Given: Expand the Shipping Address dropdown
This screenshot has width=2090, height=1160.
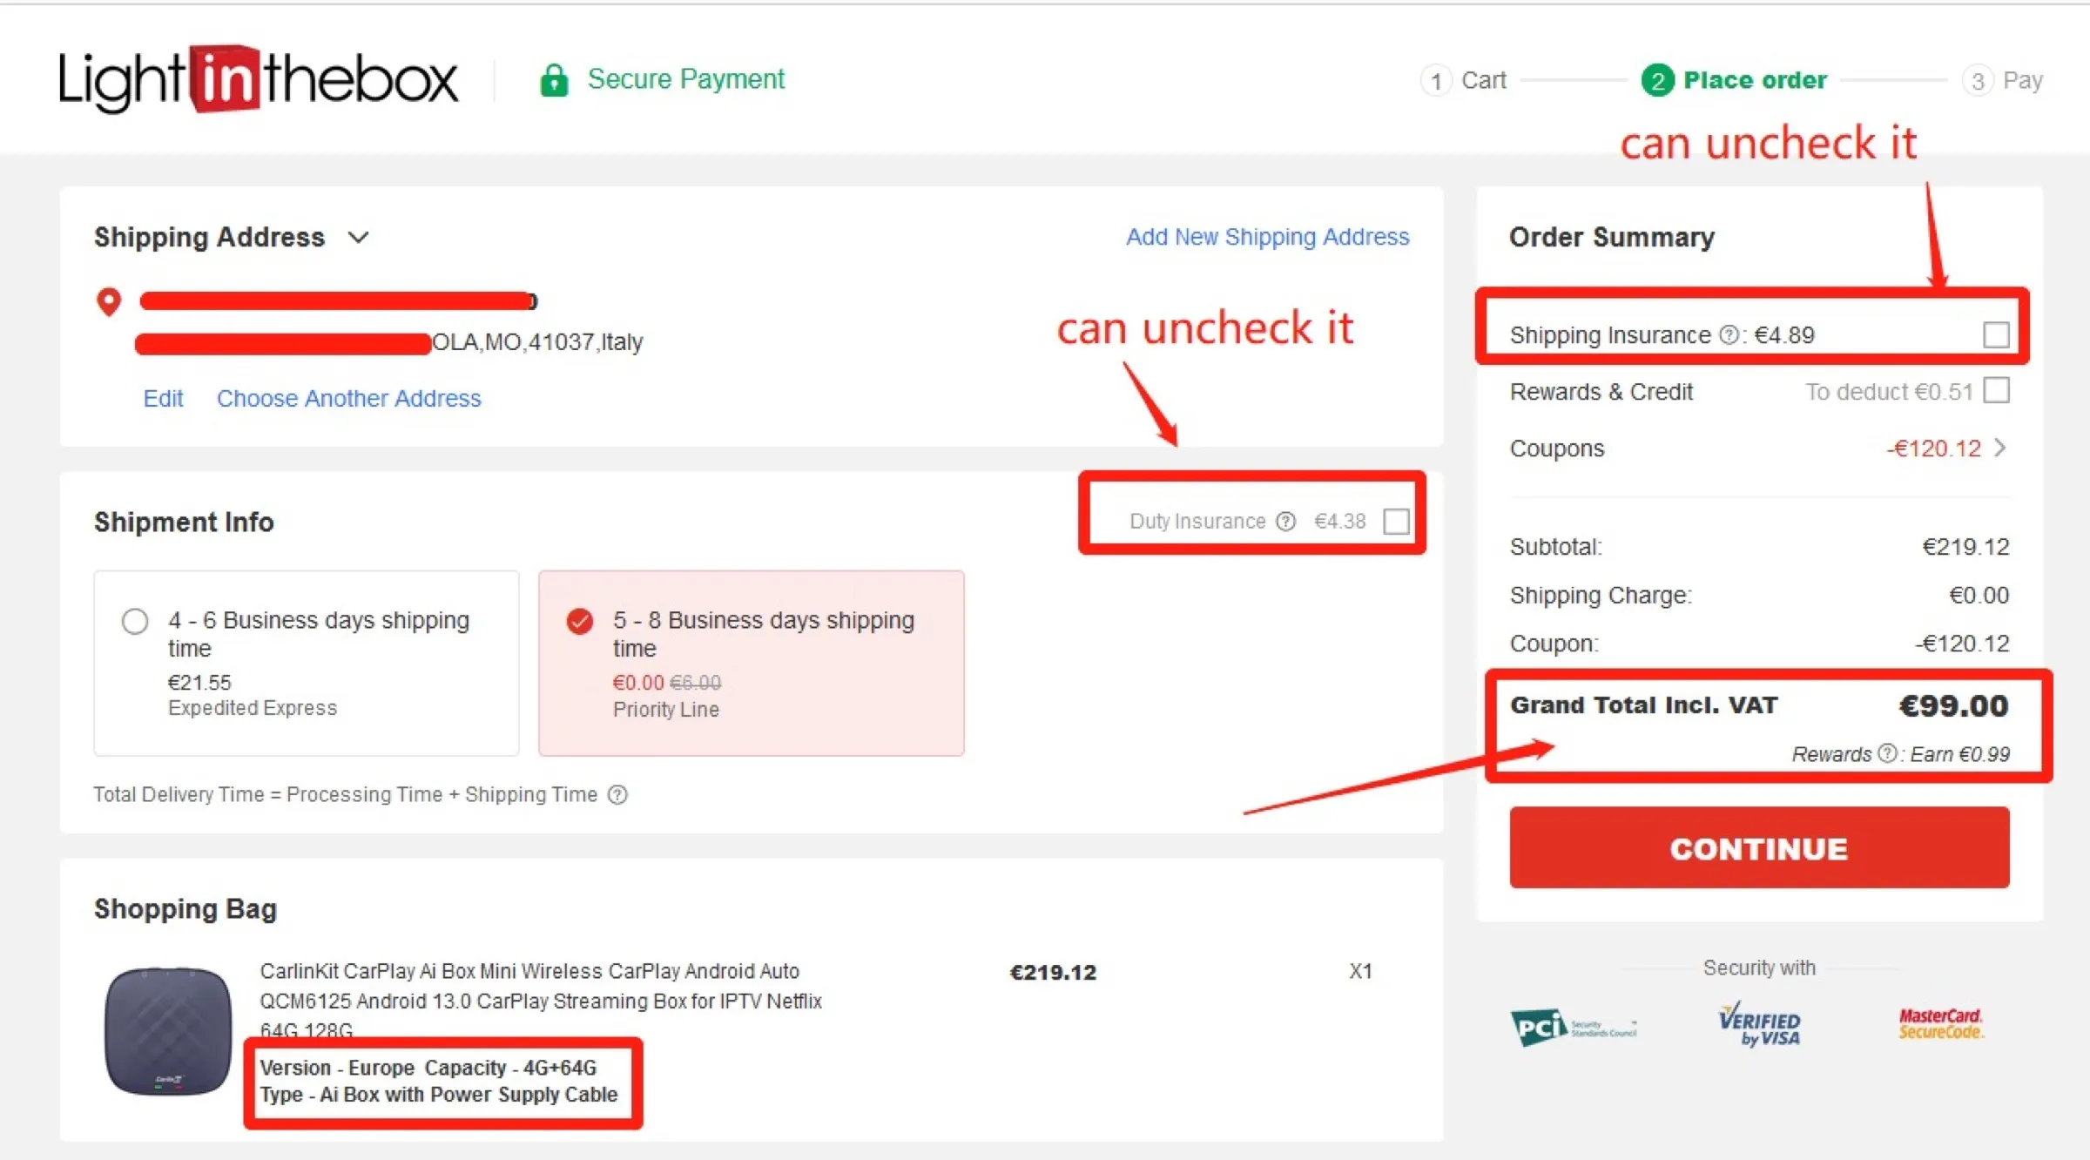Looking at the screenshot, I should click(358, 237).
